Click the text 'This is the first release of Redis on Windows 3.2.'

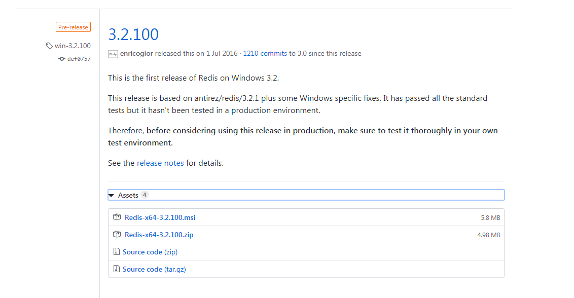[193, 78]
